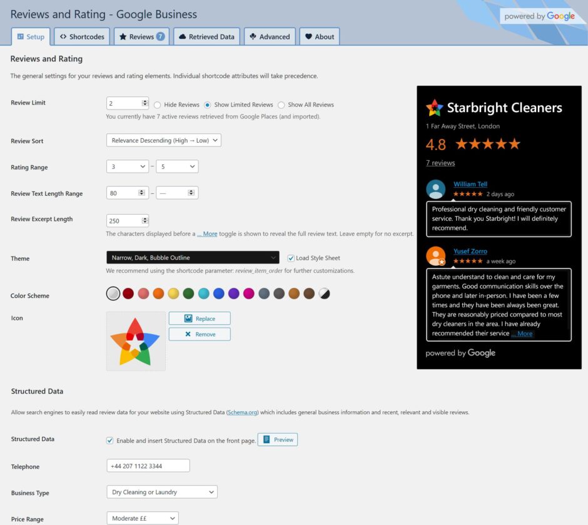Screen dimensions: 588x525
Task: Pick the cyan color swatch
Action: pos(204,293)
